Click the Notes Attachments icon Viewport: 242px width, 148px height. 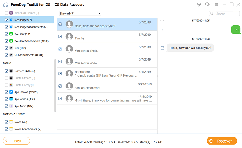pyautogui.click(x=11, y=129)
